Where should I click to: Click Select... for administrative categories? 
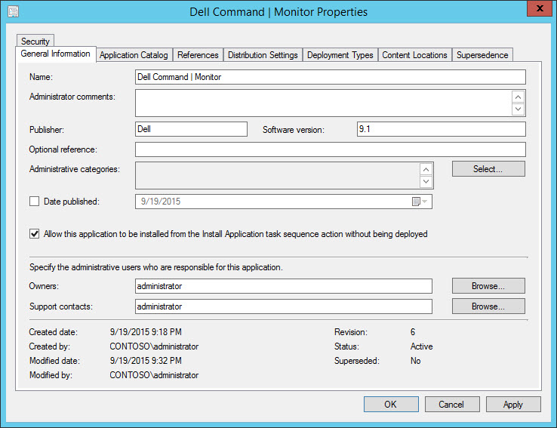tap(488, 169)
